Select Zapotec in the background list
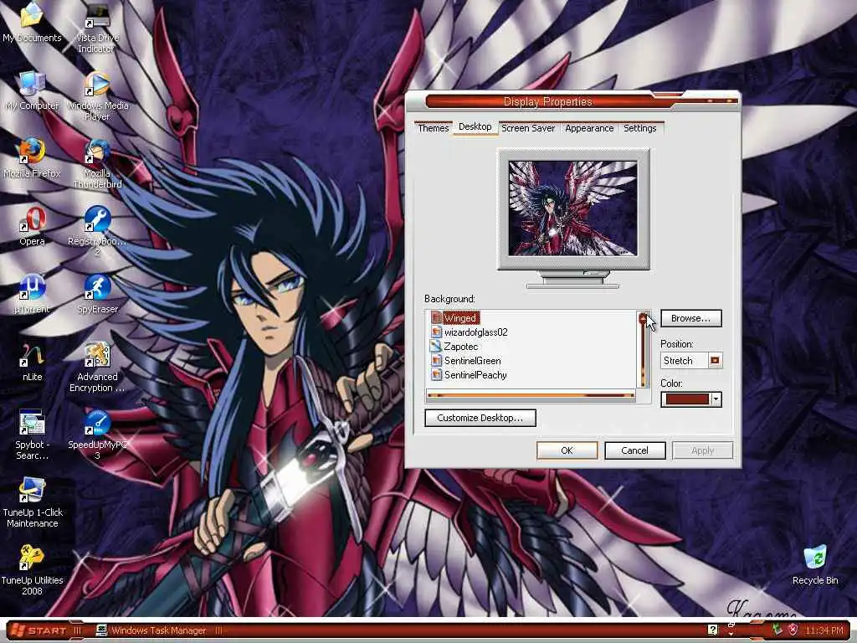Image resolution: width=857 pixels, height=643 pixels. pyautogui.click(x=454, y=346)
